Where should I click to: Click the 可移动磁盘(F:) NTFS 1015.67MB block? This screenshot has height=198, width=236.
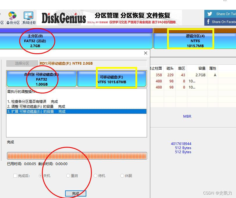[x=112, y=79]
